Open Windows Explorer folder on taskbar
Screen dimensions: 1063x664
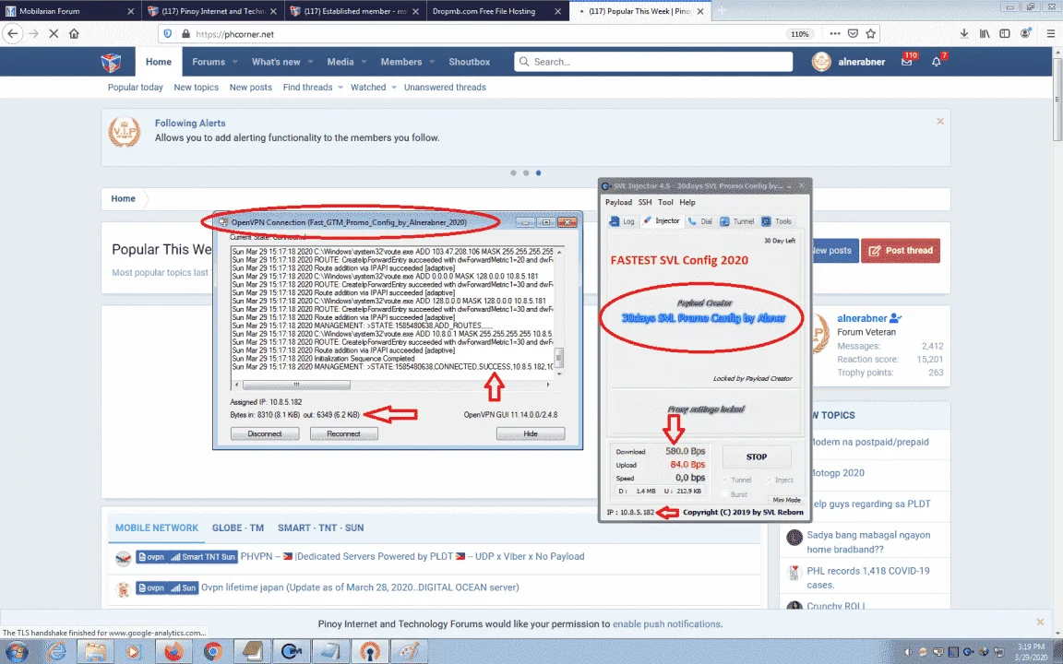pos(95,652)
